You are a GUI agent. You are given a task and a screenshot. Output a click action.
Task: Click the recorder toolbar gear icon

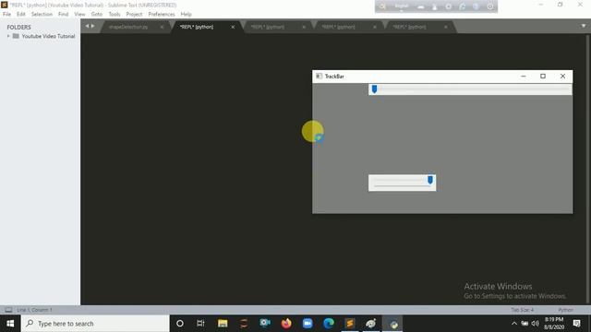[x=449, y=6]
